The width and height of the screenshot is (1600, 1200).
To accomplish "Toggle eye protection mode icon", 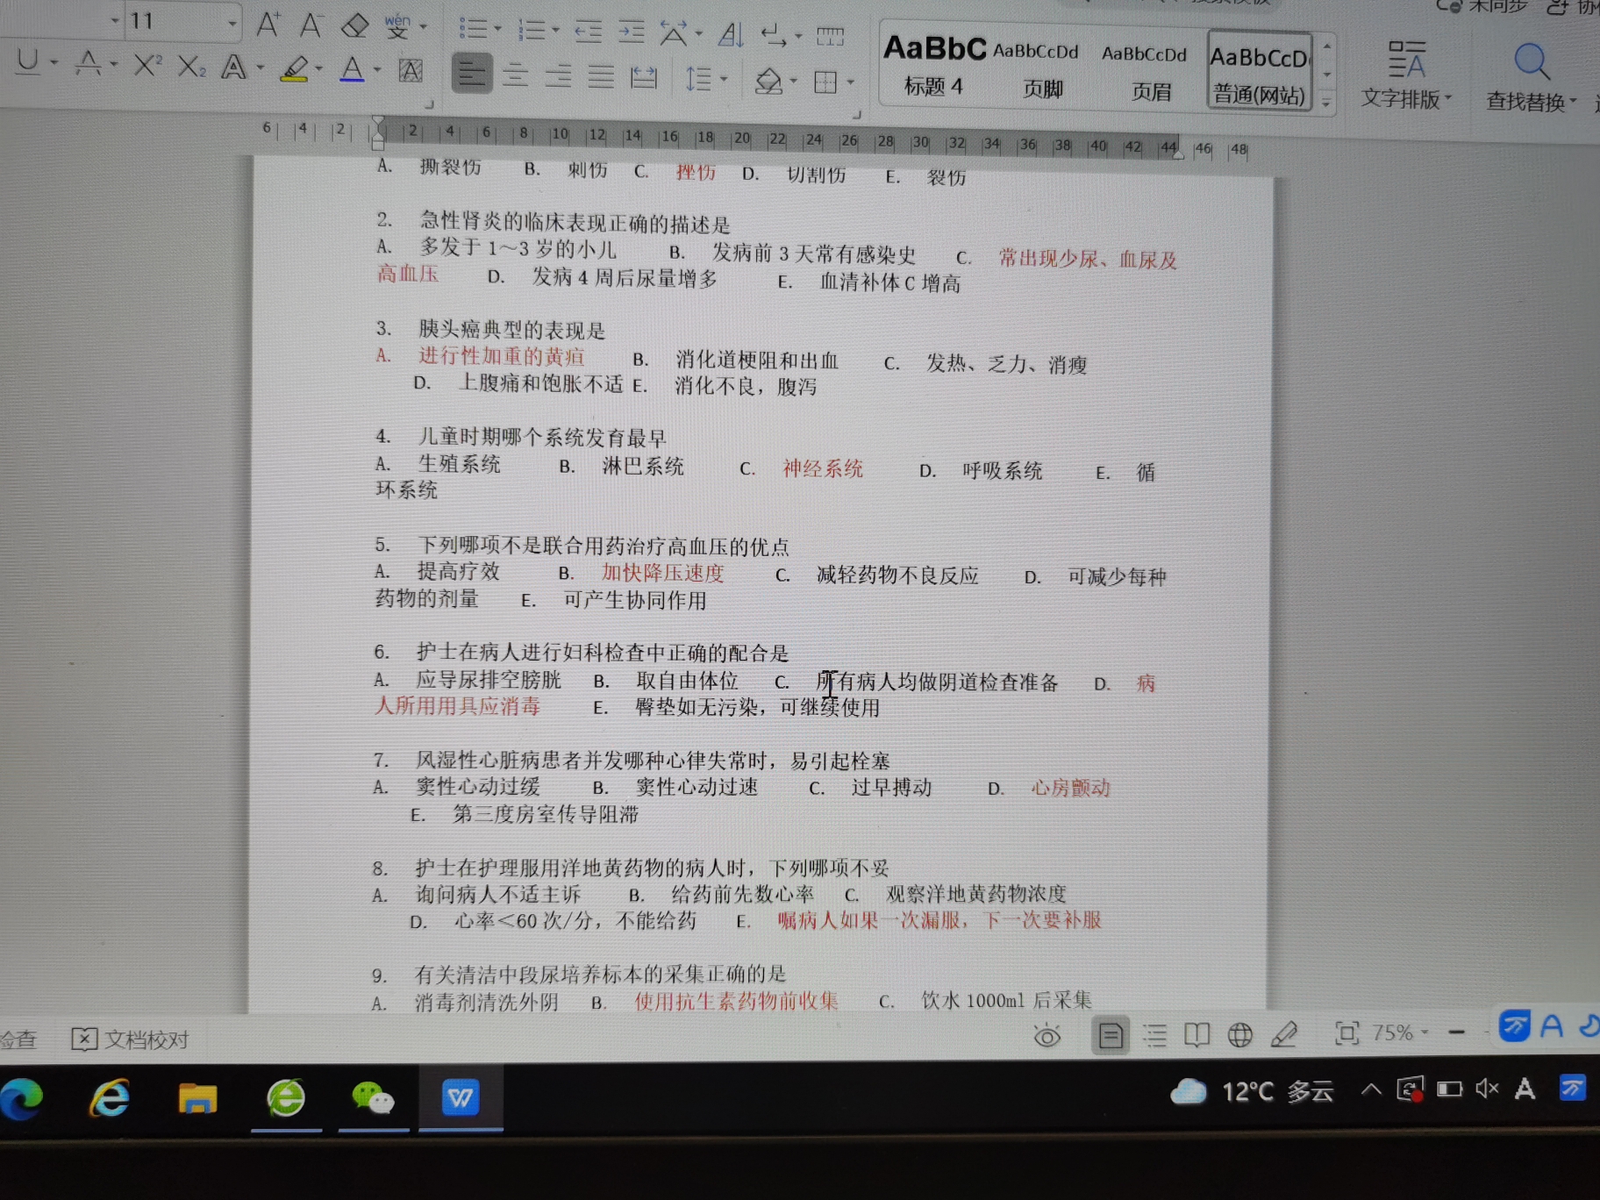I will point(1047,1037).
